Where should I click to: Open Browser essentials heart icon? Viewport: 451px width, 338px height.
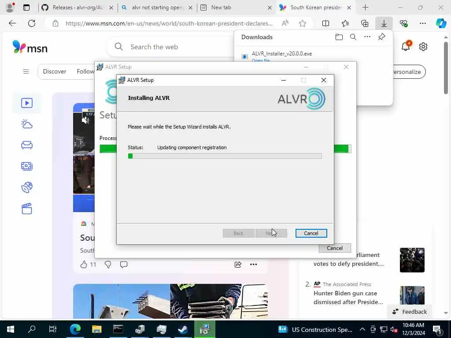(403, 24)
